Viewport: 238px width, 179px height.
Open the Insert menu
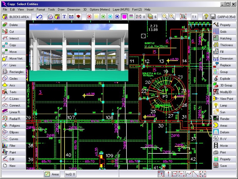pos(30,10)
